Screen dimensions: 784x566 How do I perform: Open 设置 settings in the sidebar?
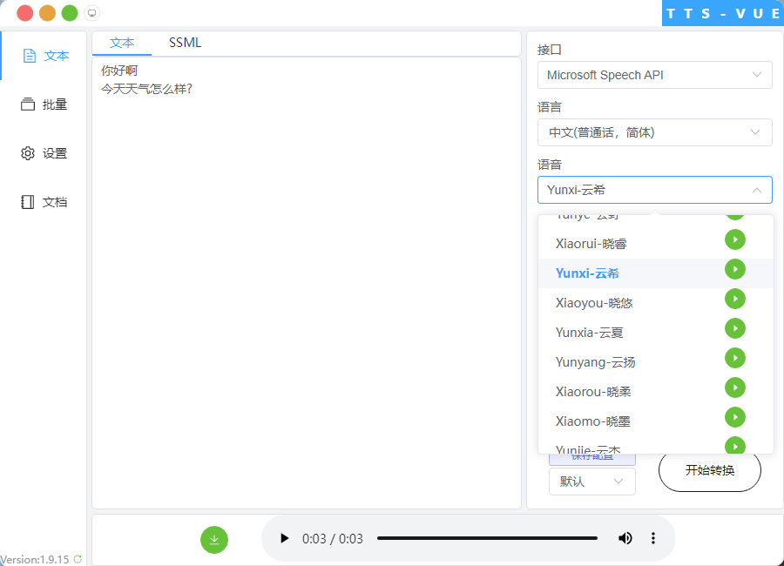pyautogui.click(x=44, y=153)
